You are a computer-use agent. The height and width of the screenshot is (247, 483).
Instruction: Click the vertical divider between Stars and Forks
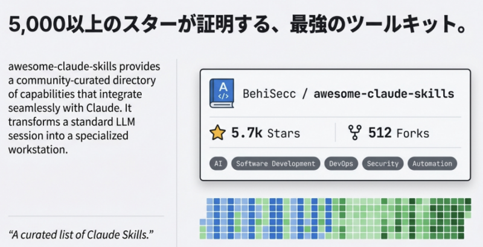[x=335, y=133]
